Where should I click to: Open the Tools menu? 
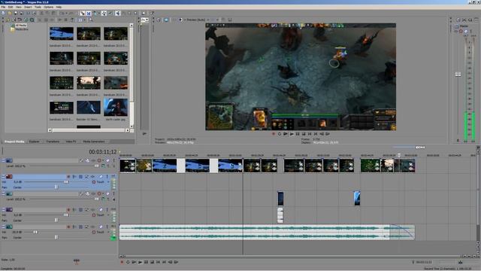pos(38,7)
